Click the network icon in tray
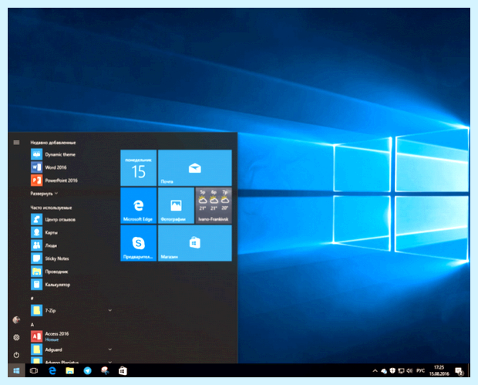 click(x=401, y=371)
